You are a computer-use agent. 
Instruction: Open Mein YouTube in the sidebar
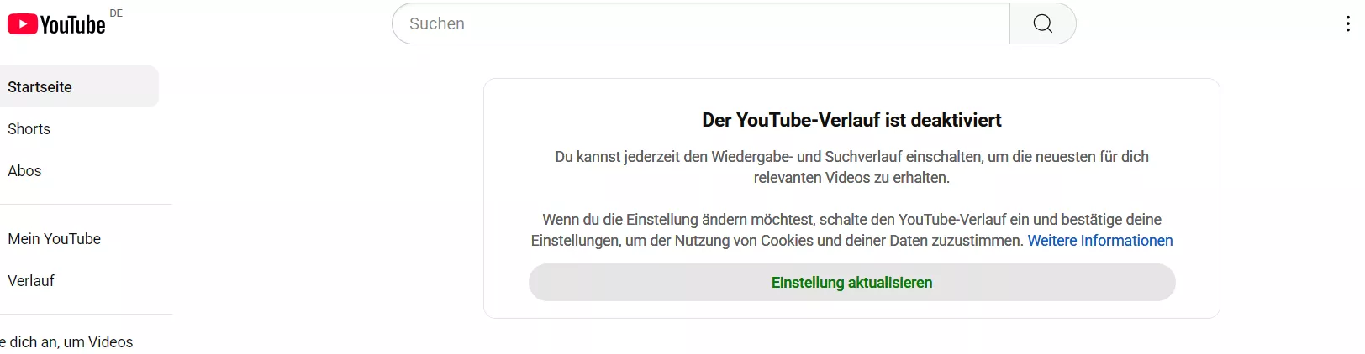pos(79,238)
